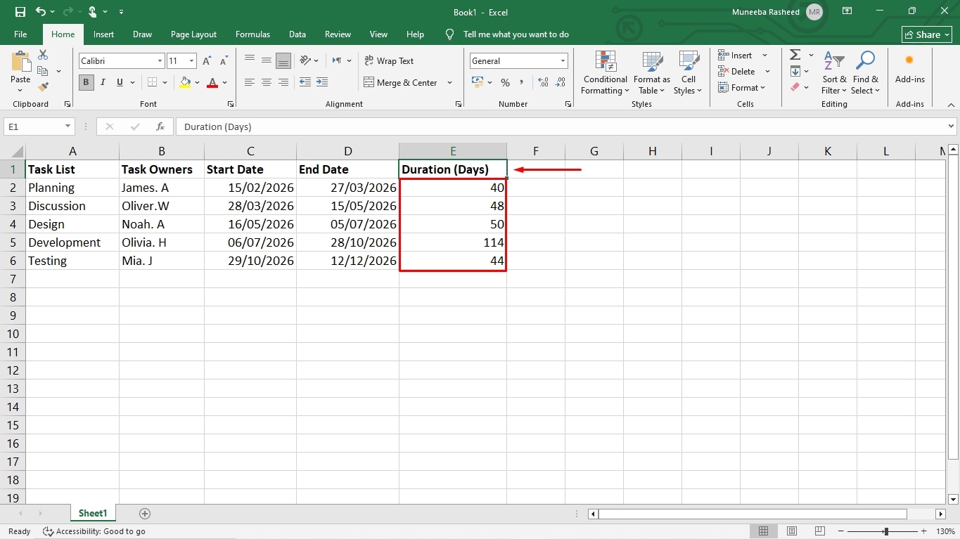The width and height of the screenshot is (960, 539).
Task: Click the Delete cells button
Action: (x=737, y=71)
